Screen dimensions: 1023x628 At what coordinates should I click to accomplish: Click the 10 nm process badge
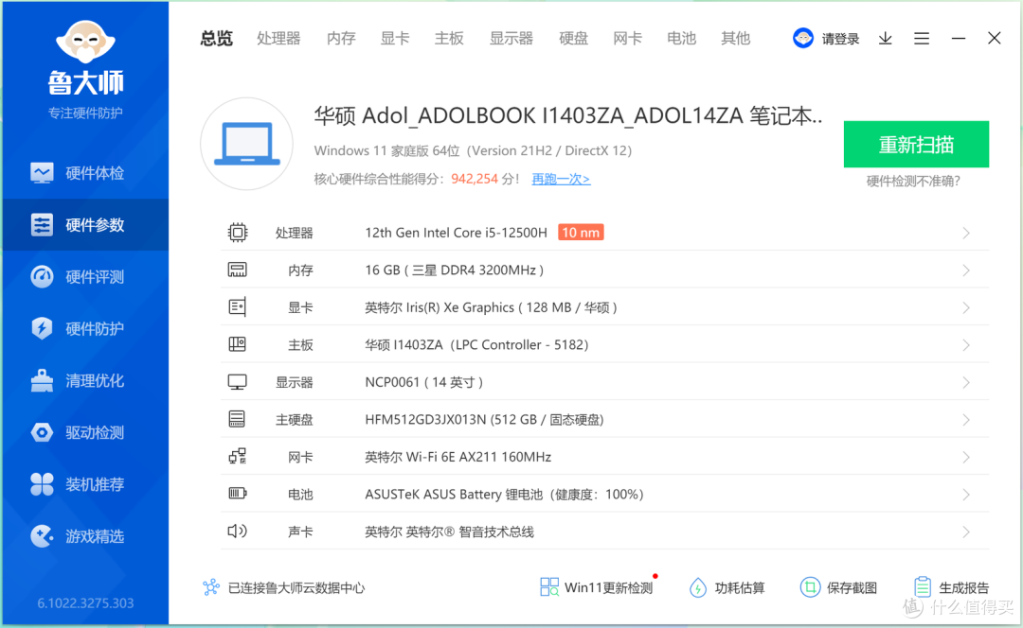click(x=581, y=233)
